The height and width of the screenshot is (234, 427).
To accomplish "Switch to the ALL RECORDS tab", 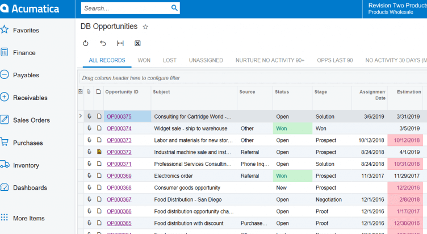I will pyautogui.click(x=107, y=60).
